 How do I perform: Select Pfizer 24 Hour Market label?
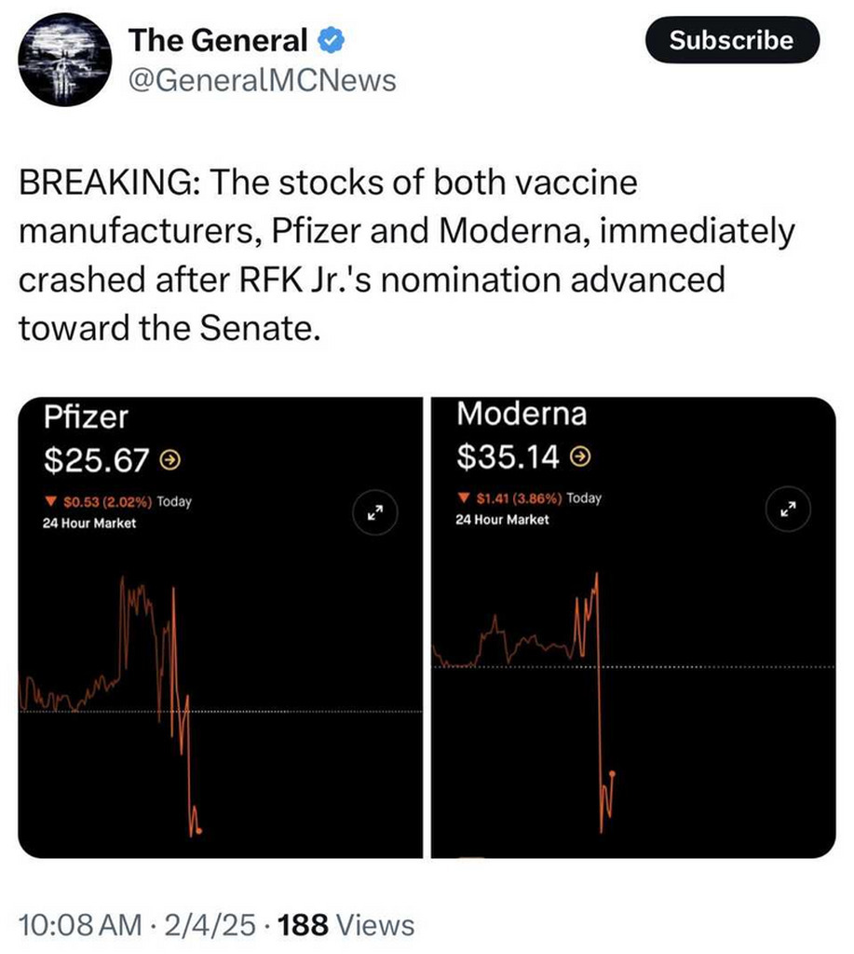89,524
